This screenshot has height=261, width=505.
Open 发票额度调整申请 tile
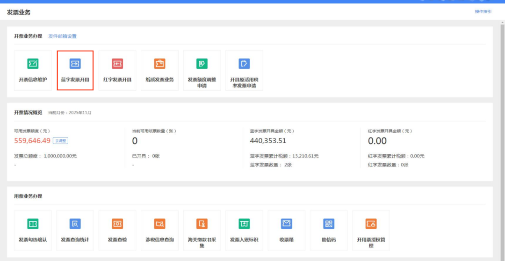pyautogui.click(x=202, y=70)
